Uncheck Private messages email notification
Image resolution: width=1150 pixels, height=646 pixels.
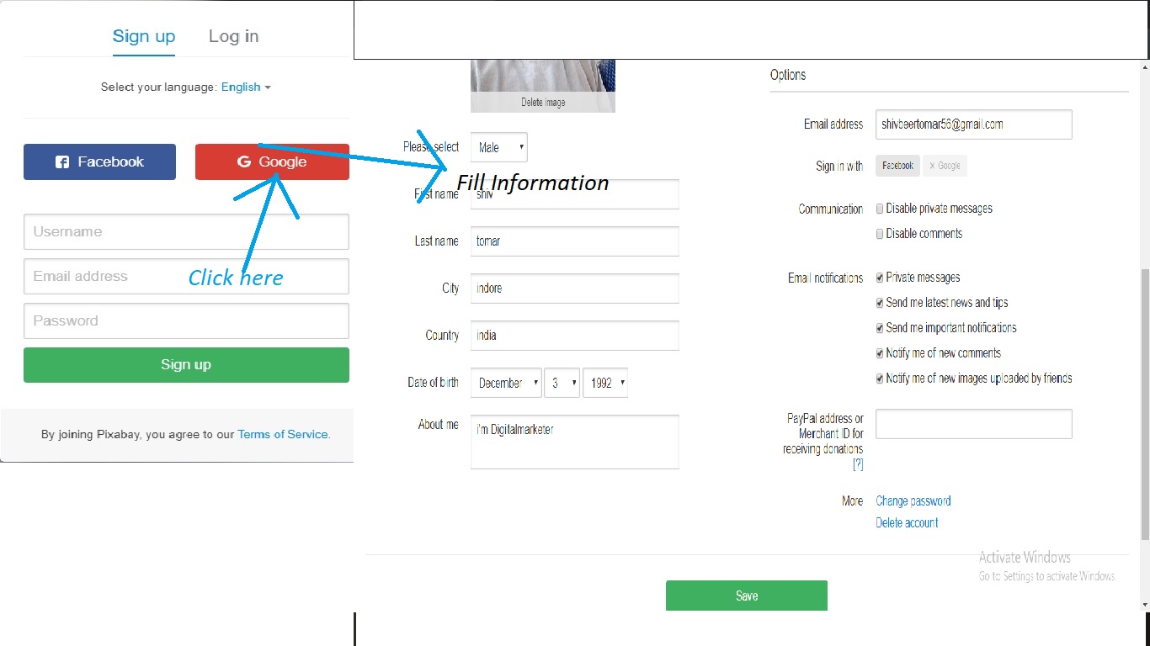click(879, 277)
